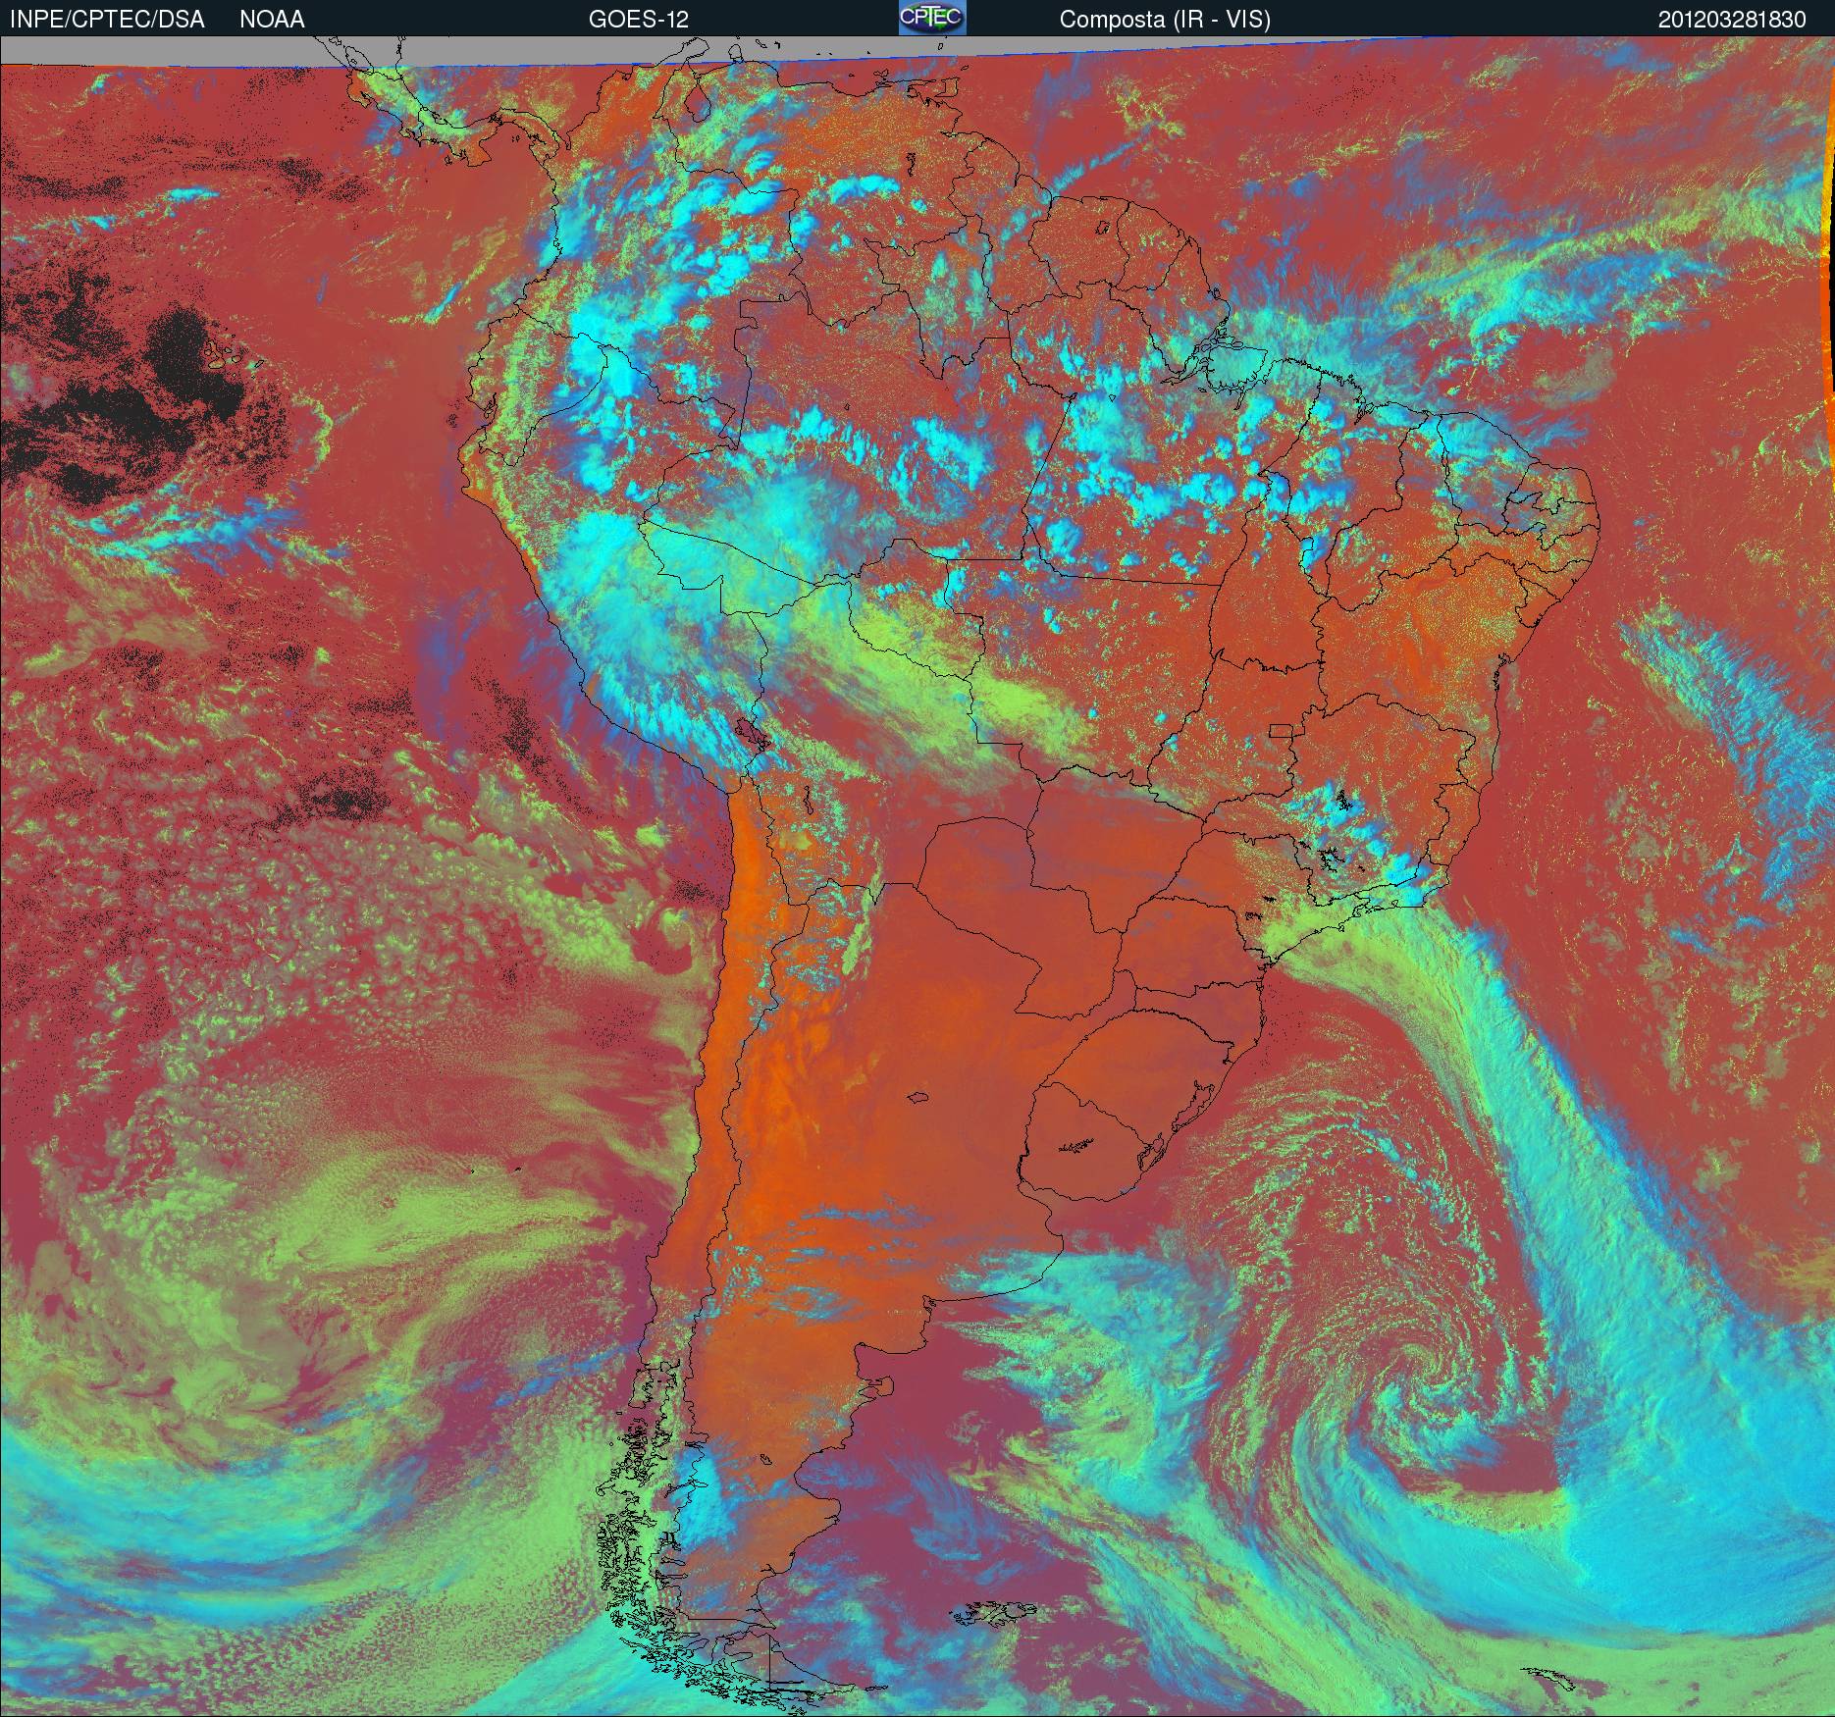This screenshot has height=1717, width=1835.
Task: Click the CPTEC logo in the header
Action: (x=932, y=18)
